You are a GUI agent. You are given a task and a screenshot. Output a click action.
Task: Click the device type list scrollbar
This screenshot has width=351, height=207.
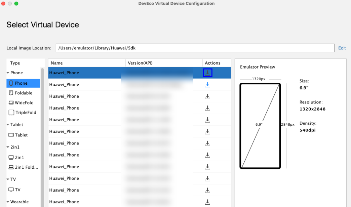42,134
